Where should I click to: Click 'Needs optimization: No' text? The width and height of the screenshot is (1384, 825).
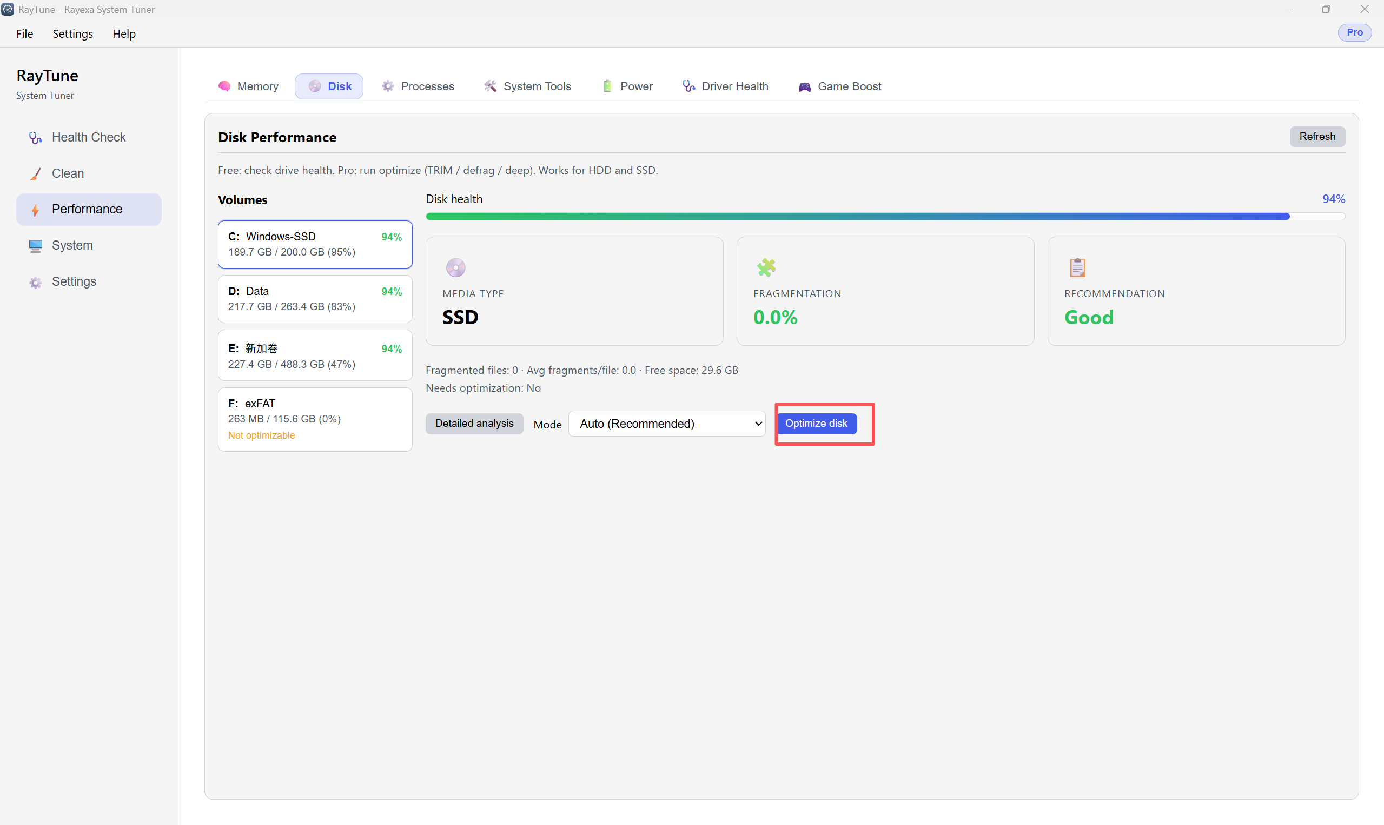coord(483,388)
